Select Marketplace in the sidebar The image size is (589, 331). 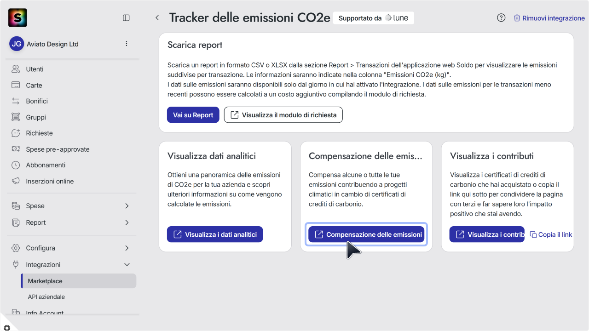point(79,281)
